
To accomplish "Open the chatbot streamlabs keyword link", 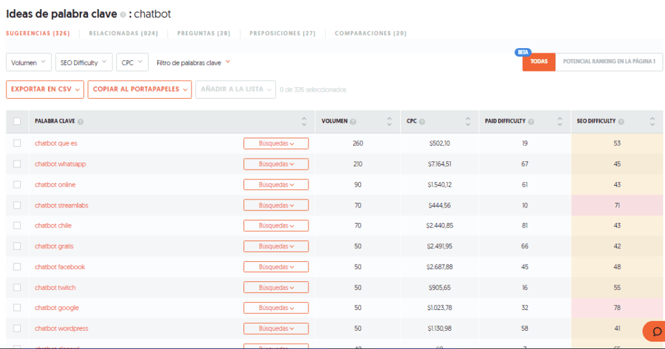I will 62,205.
